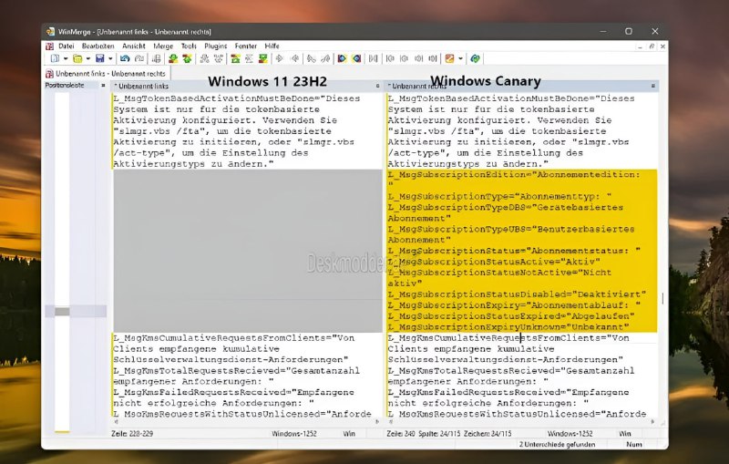Screen dimensions: 729x464
Task: Click the New document icon
Action: coord(54,58)
